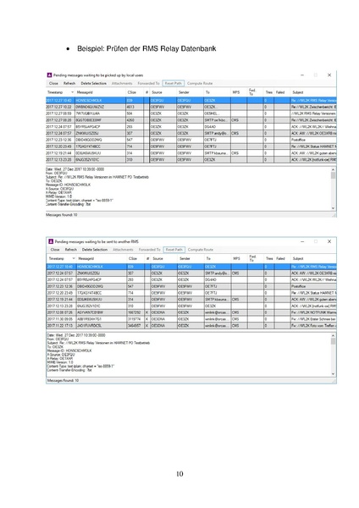
Task: Click the Timestamp sort arrow in the 'another RMS' window
Action: pos(74,258)
